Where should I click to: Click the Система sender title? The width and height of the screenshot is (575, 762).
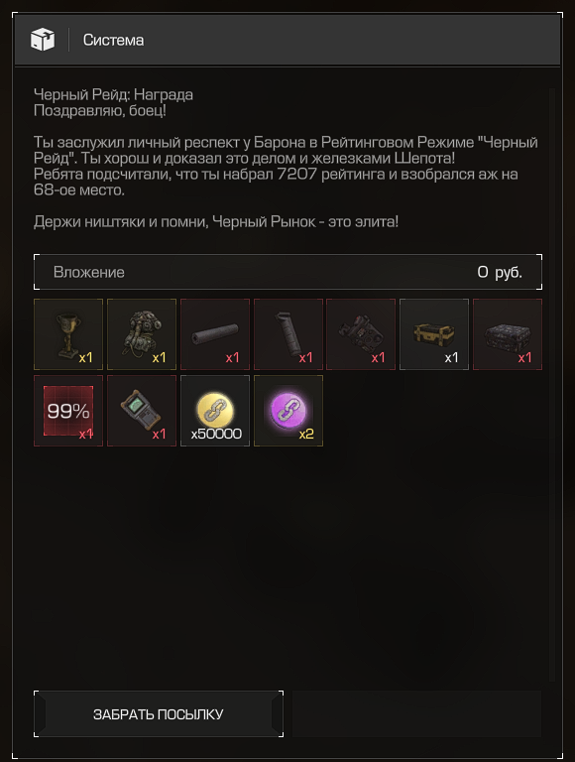tap(113, 40)
